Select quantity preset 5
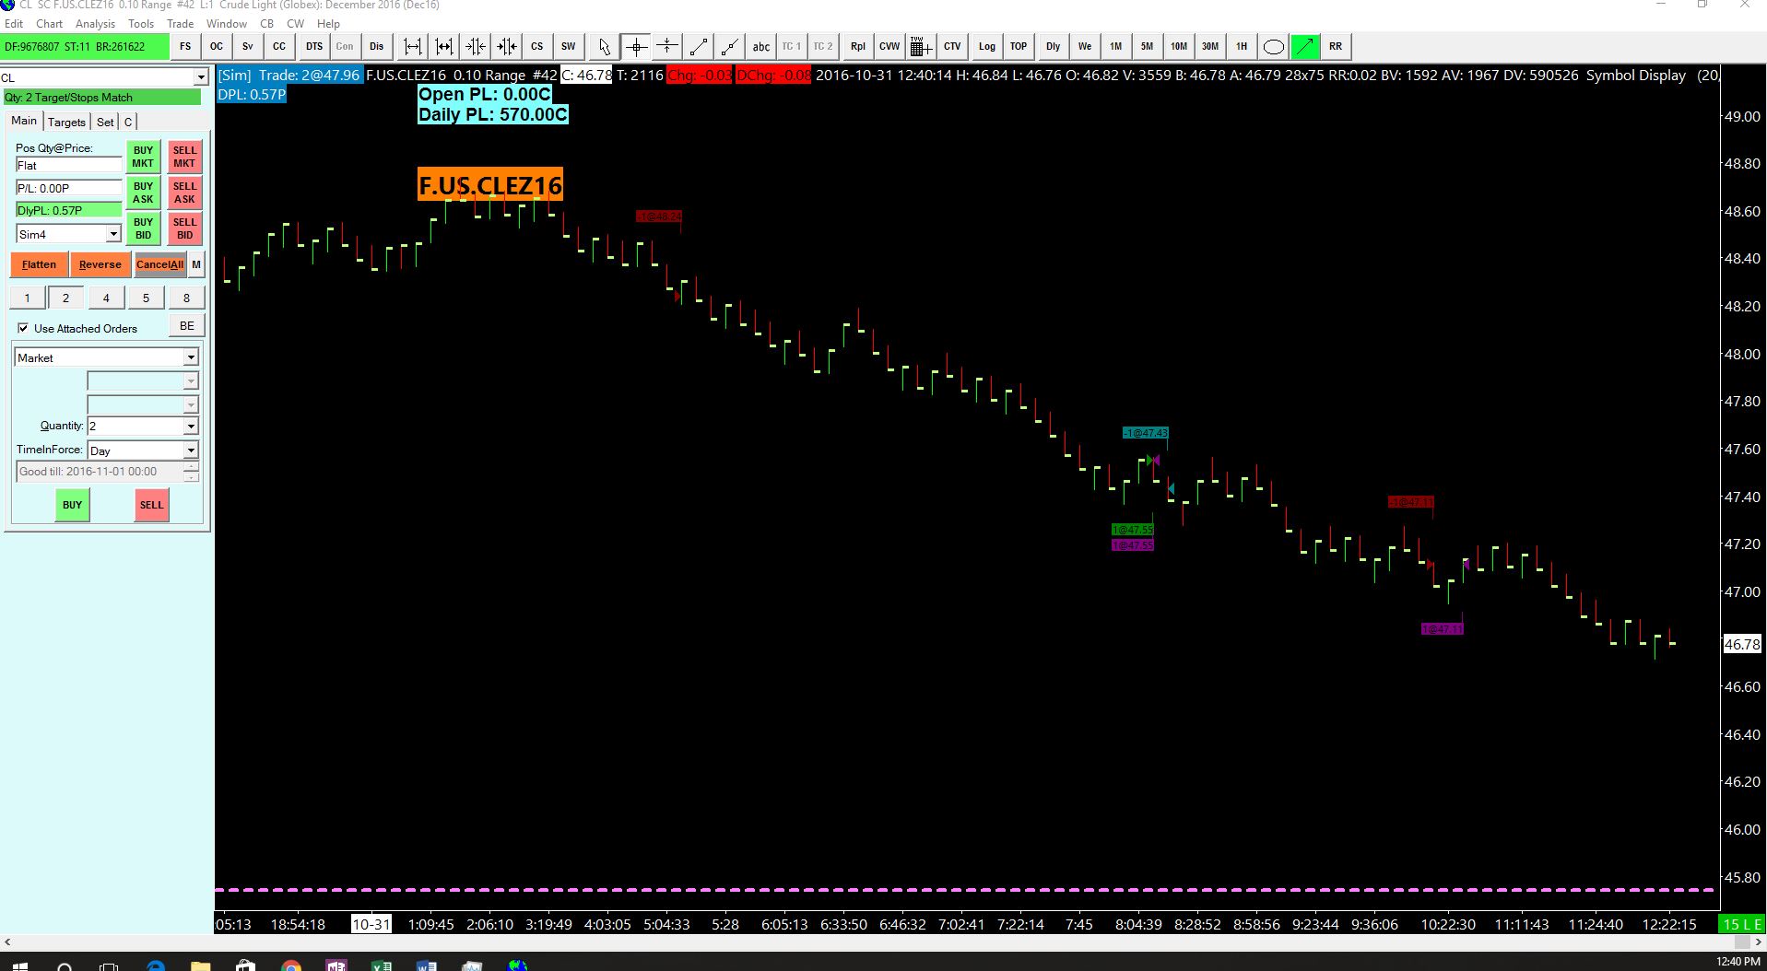The width and height of the screenshot is (1767, 971). tap(146, 298)
